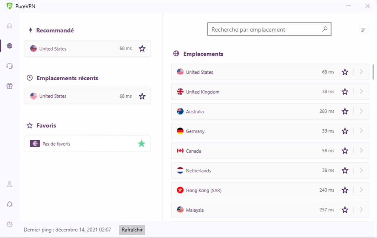
Task: Click the PureVPN logo in title bar
Action: (x=9, y=6)
